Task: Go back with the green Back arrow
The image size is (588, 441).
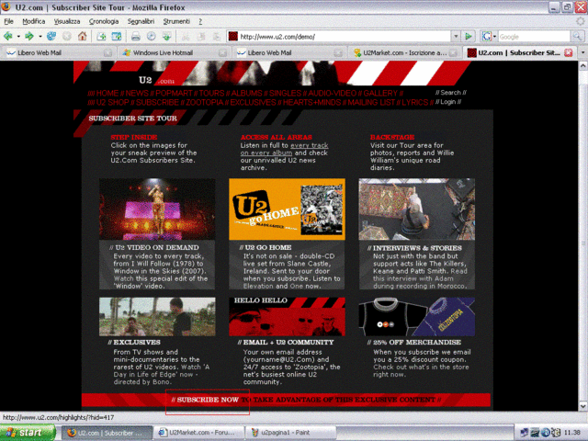Action: (8, 37)
